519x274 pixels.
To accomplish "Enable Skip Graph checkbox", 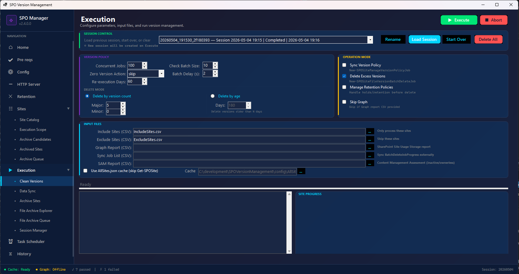I will 344,102.
